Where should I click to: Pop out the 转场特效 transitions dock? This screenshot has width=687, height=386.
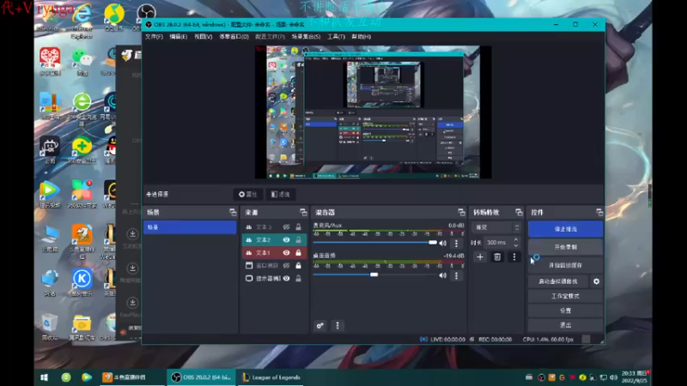pyautogui.click(x=519, y=212)
